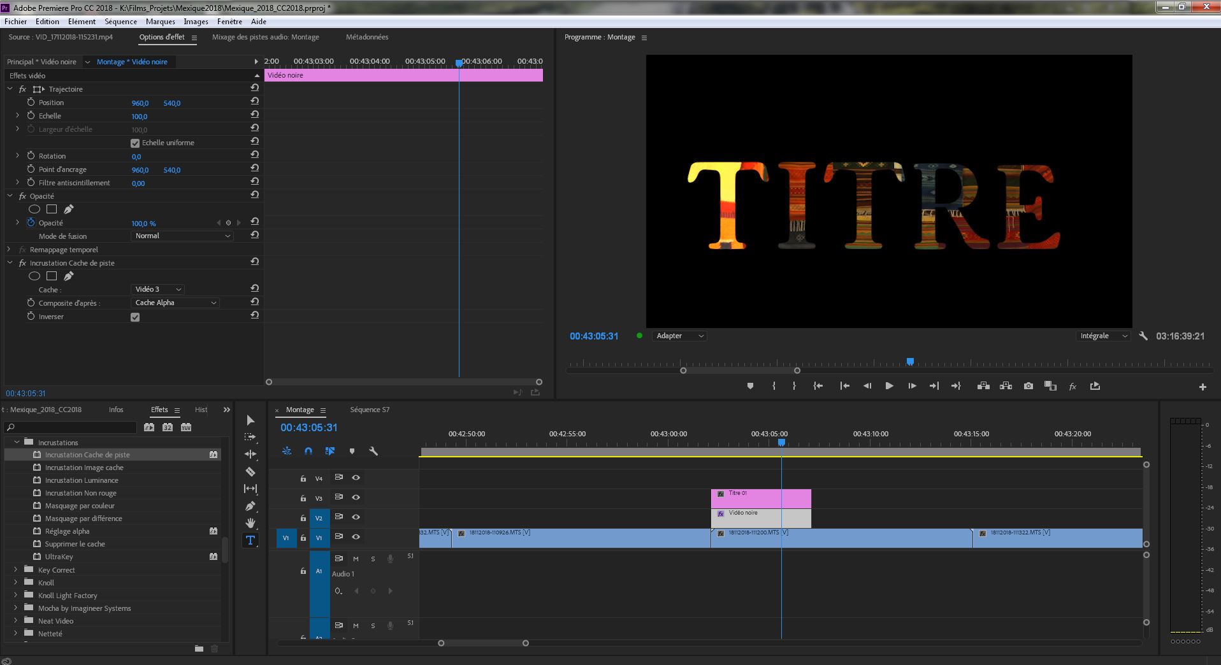The height and width of the screenshot is (665, 1221).
Task: Select the Pen tool in the tools panel
Action: pyautogui.click(x=250, y=506)
